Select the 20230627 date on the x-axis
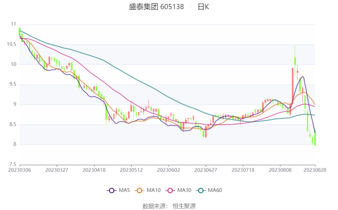 [x=206, y=170]
